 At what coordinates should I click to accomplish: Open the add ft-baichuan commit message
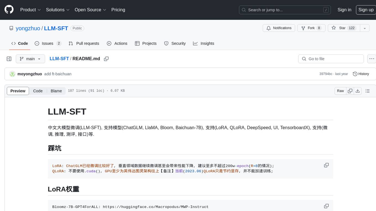[x=58, y=74]
